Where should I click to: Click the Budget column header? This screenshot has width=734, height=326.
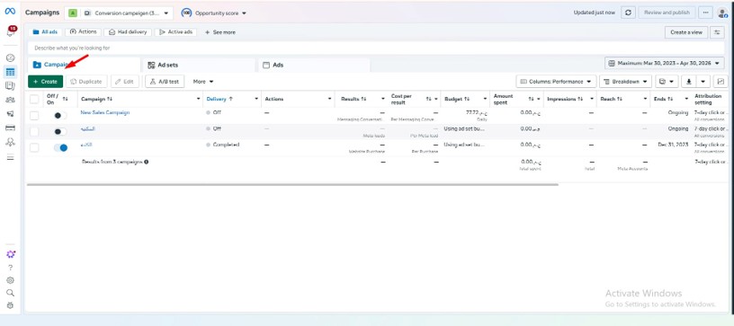[x=454, y=99]
